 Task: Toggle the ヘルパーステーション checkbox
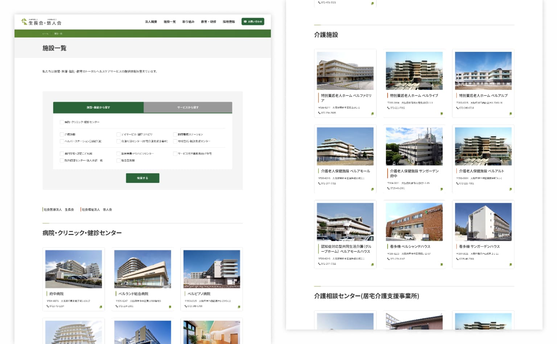tap(62, 141)
